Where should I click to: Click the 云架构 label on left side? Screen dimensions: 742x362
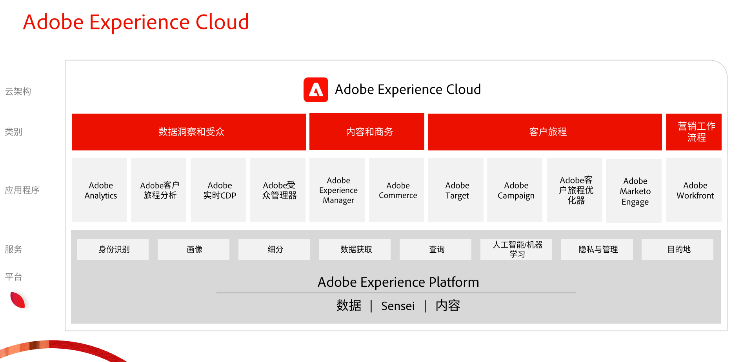tap(18, 92)
